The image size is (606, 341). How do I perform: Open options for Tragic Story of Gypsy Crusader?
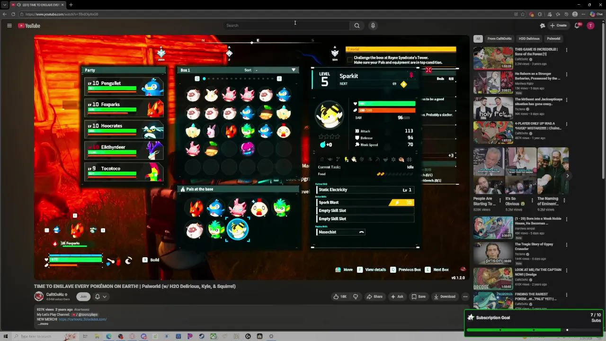566,245
